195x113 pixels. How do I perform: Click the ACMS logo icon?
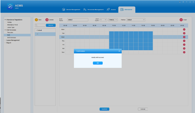click(10, 6)
